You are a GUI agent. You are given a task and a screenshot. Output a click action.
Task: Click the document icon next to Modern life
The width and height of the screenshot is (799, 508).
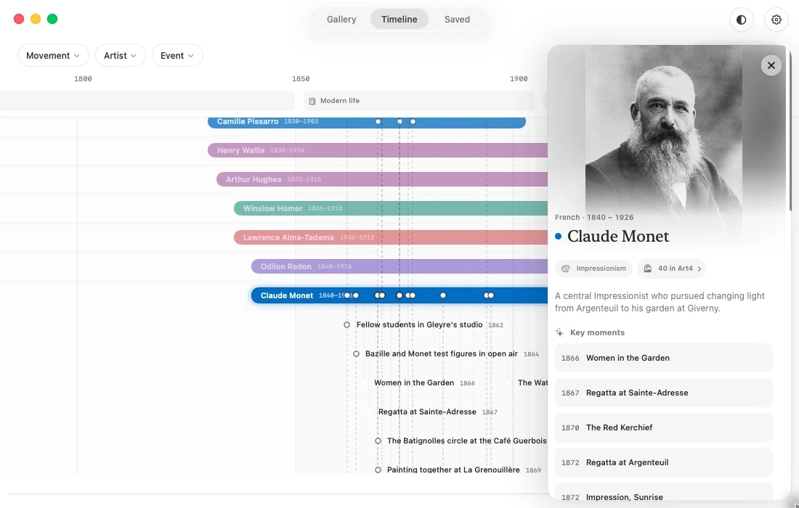(x=312, y=101)
